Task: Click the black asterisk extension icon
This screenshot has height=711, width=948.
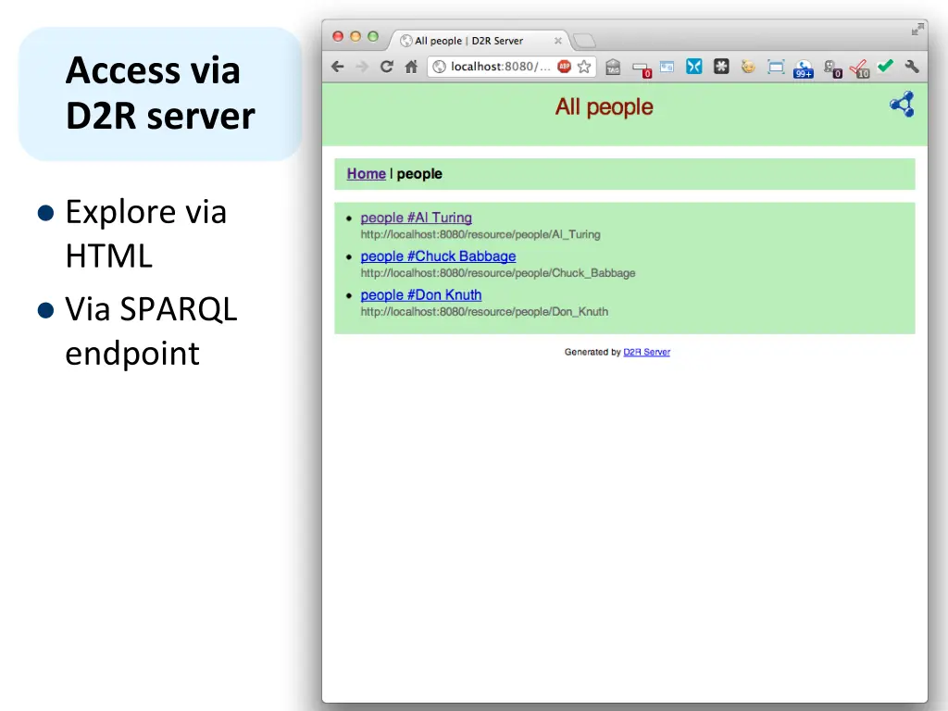Action: click(721, 67)
